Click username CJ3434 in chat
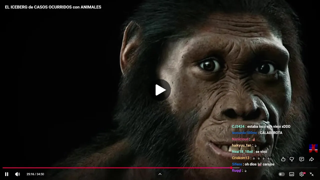 (238, 127)
